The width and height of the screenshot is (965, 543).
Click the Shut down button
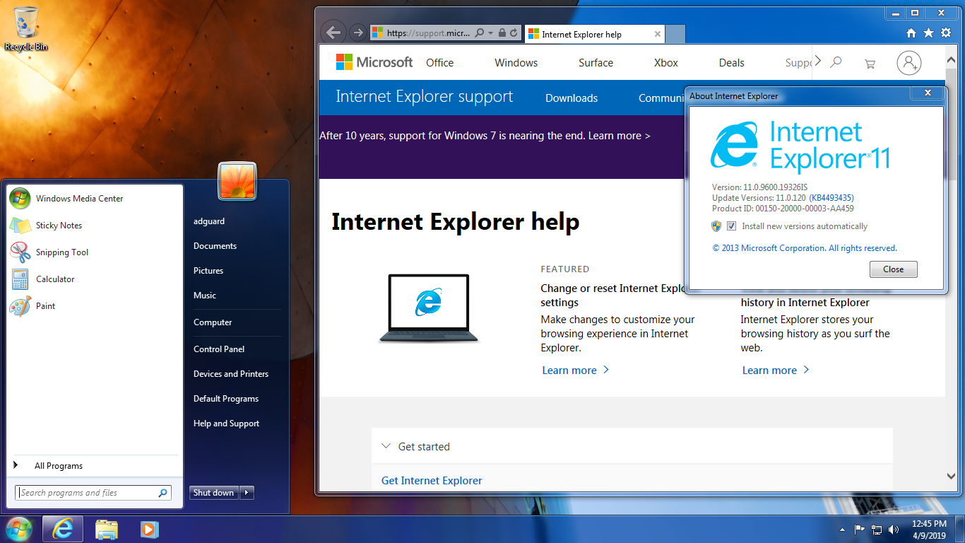[214, 493]
